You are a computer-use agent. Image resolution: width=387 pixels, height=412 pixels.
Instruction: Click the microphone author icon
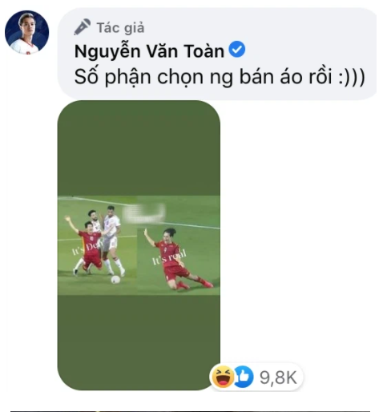(x=82, y=26)
